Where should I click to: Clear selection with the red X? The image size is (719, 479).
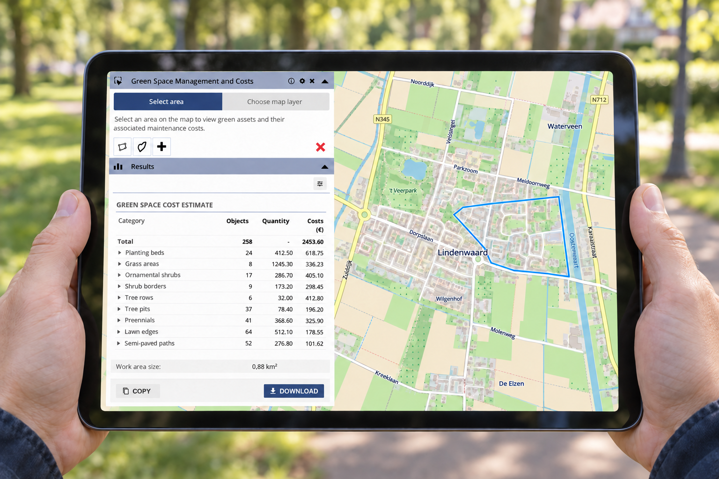321,147
